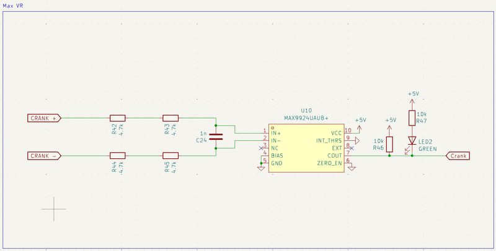Select the CRANK + input label
The height and width of the screenshot is (251, 496).
click(x=44, y=118)
